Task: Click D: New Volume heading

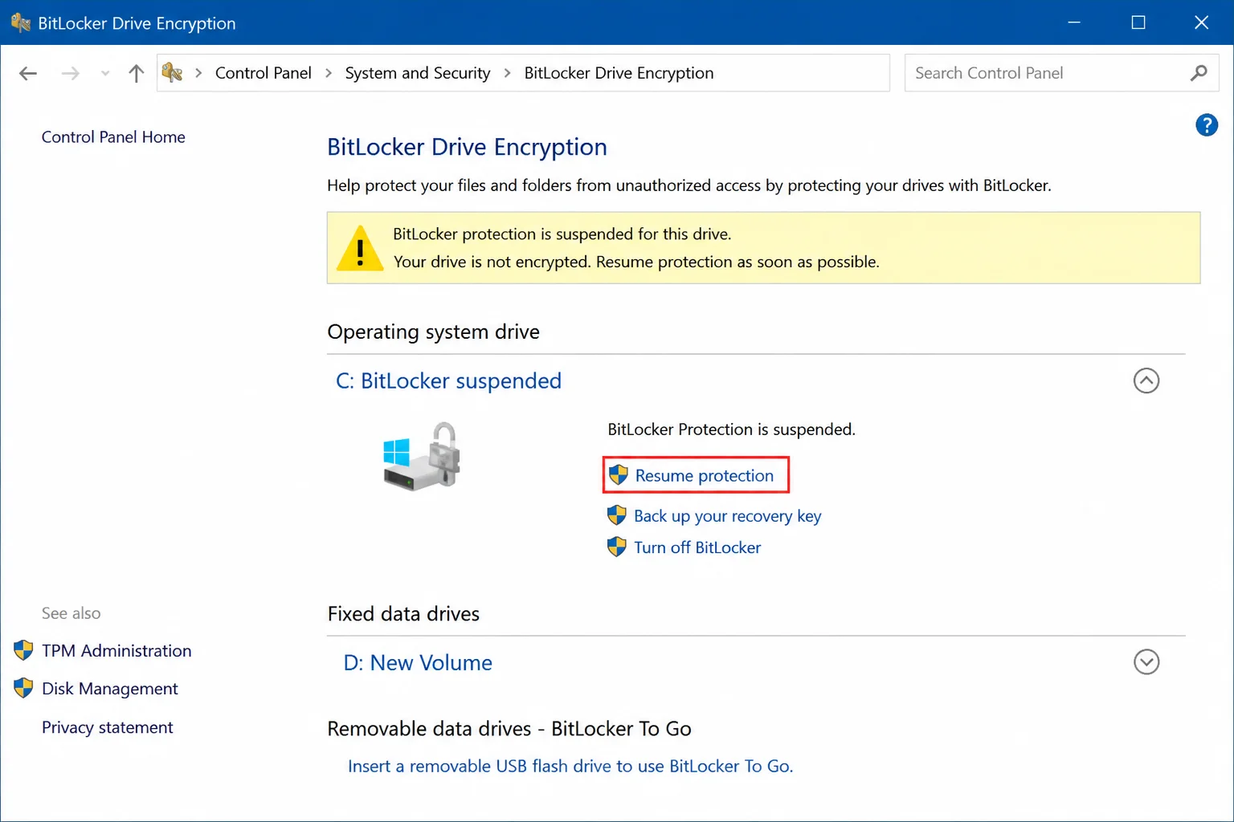Action: click(x=418, y=663)
